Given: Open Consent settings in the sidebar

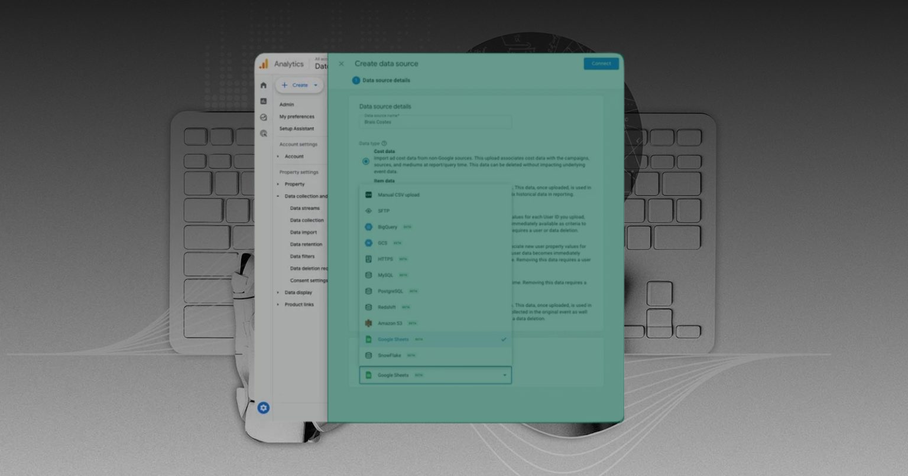Looking at the screenshot, I should [x=309, y=281].
